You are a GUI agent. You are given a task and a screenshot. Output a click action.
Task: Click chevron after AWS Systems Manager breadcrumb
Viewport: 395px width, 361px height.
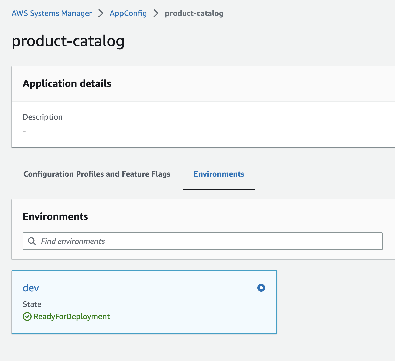[x=101, y=13]
